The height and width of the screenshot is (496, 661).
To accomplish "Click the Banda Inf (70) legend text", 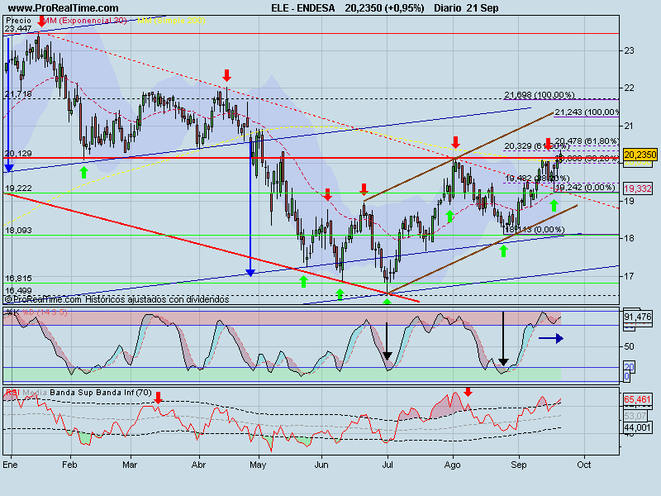I will (124, 393).
